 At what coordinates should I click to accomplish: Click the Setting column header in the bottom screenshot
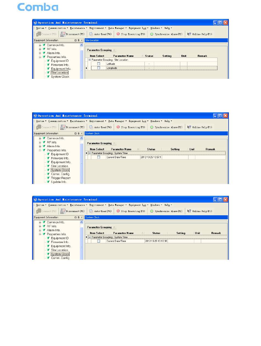pos(181,233)
